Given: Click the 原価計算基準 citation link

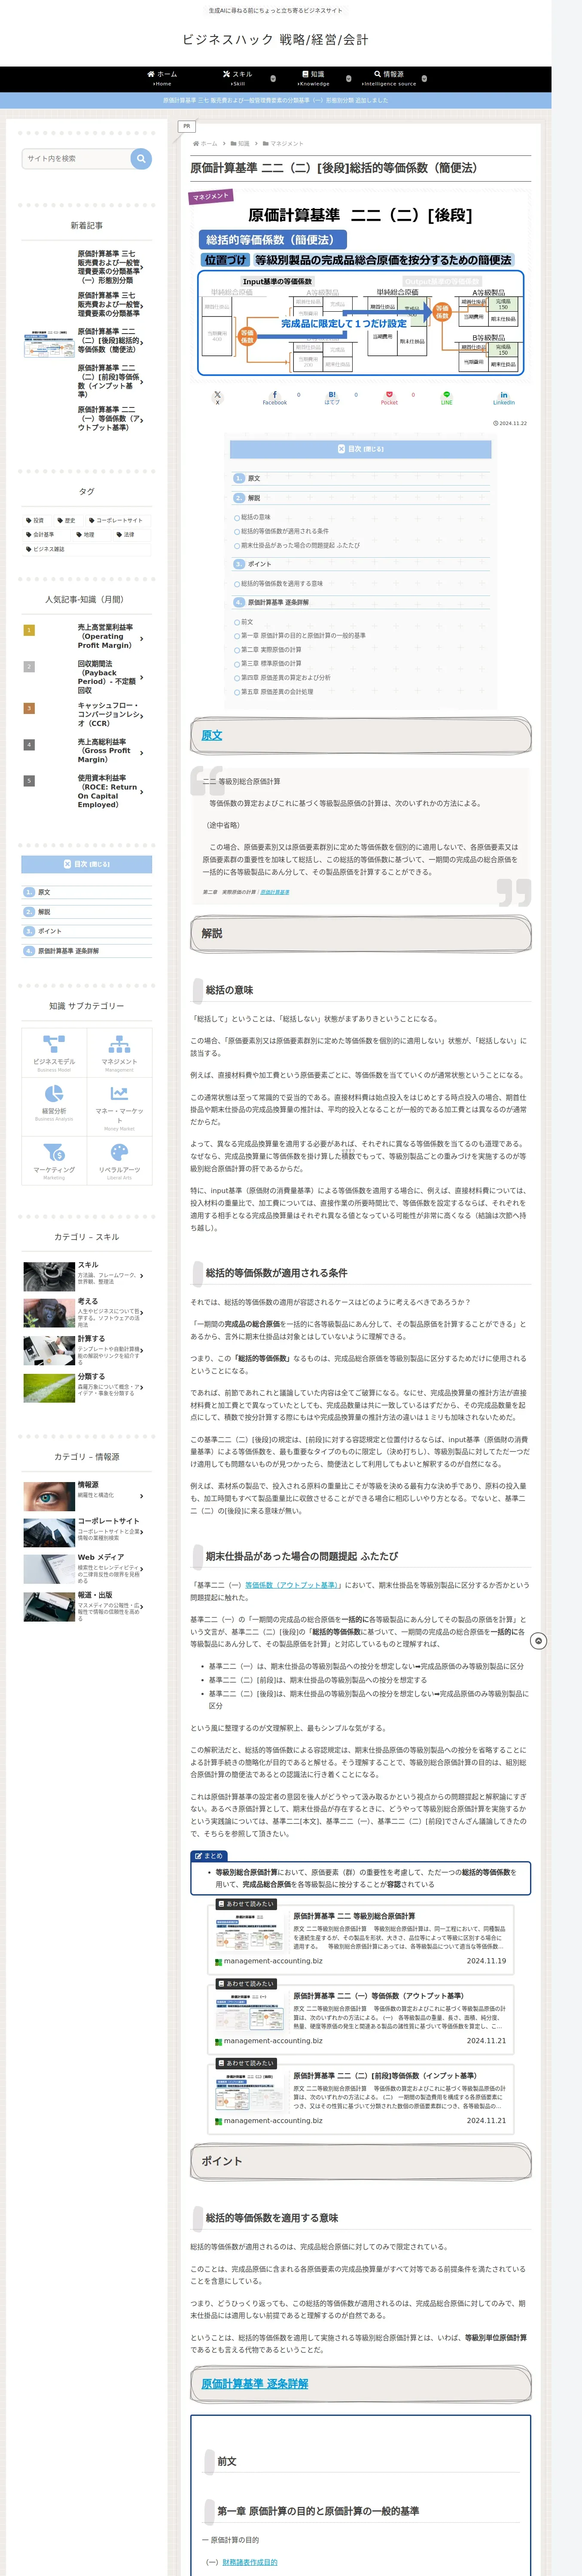Looking at the screenshot, I should click(x=275, y=892).
